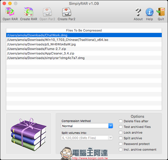Open a RAR archive via Open RAR icon
This screenshot has height=160, width=168.
(x=10, y=12)
